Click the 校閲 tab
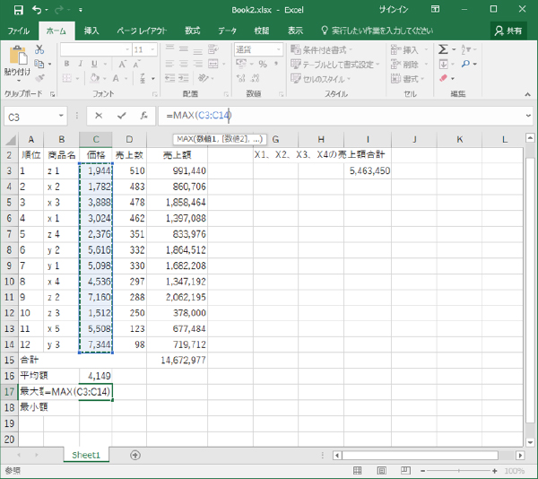 [261, 30]
